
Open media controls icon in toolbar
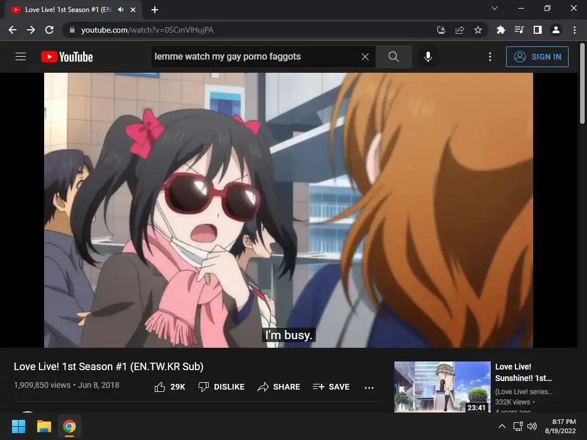pos(519,30)
